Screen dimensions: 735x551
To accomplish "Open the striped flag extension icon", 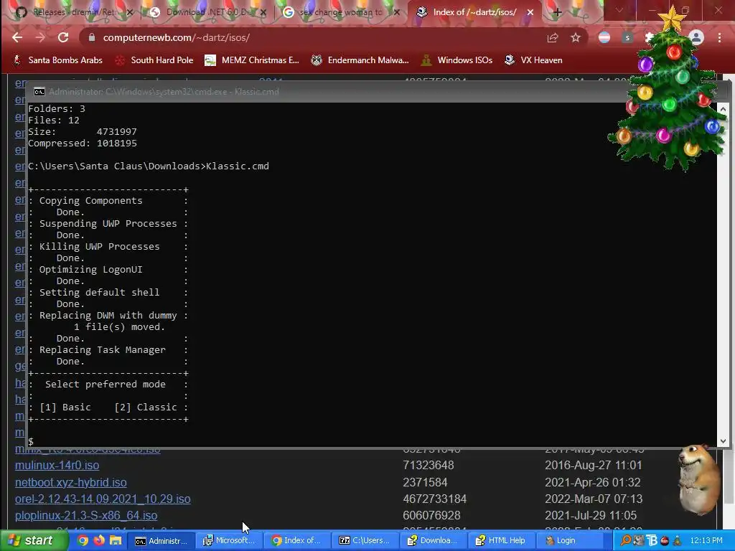I will point(604,38).
